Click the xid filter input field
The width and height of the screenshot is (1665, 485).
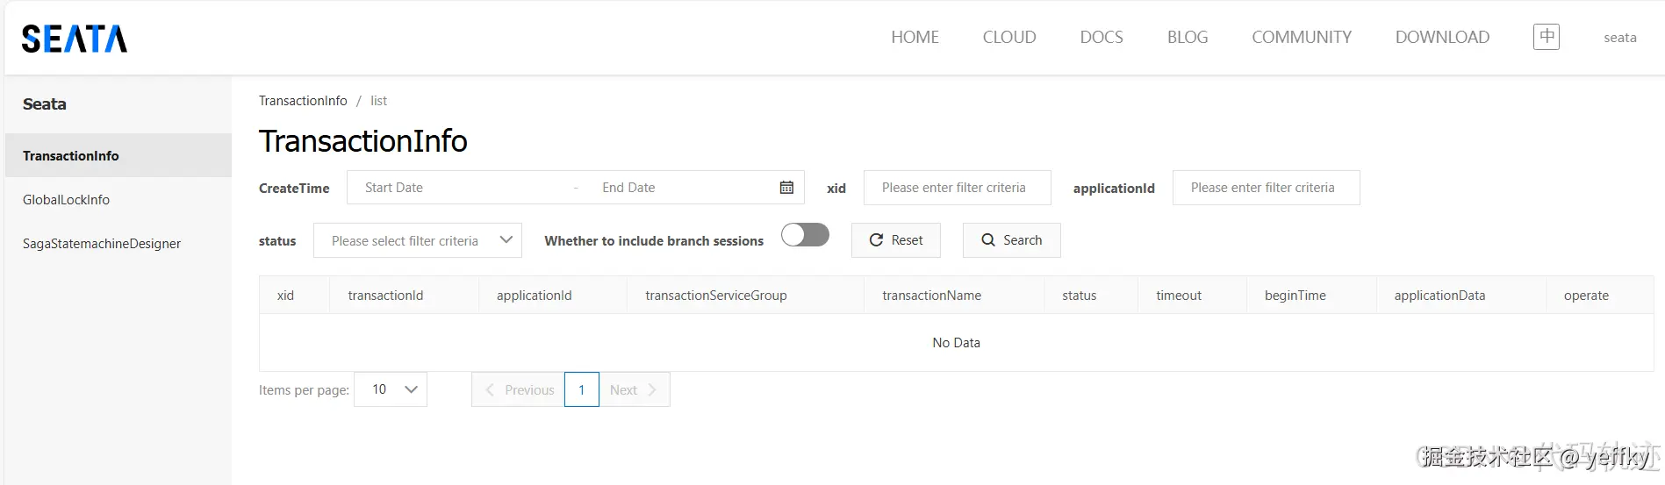(x=957, y=188)
